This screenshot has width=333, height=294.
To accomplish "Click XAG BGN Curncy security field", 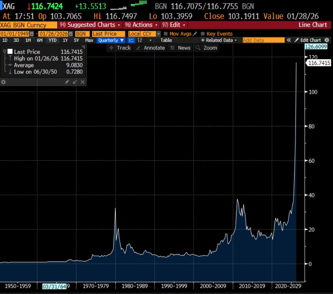I will coord(29,25).
